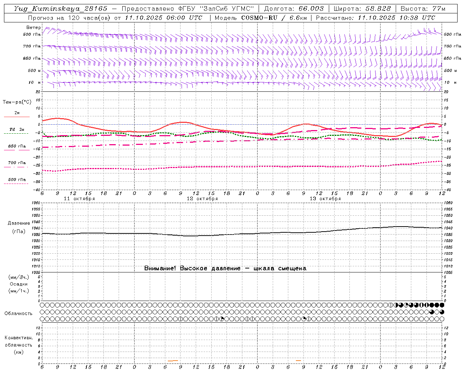Click the 13 октября date label
Screen dimensions: 463x370
(325, 199)
